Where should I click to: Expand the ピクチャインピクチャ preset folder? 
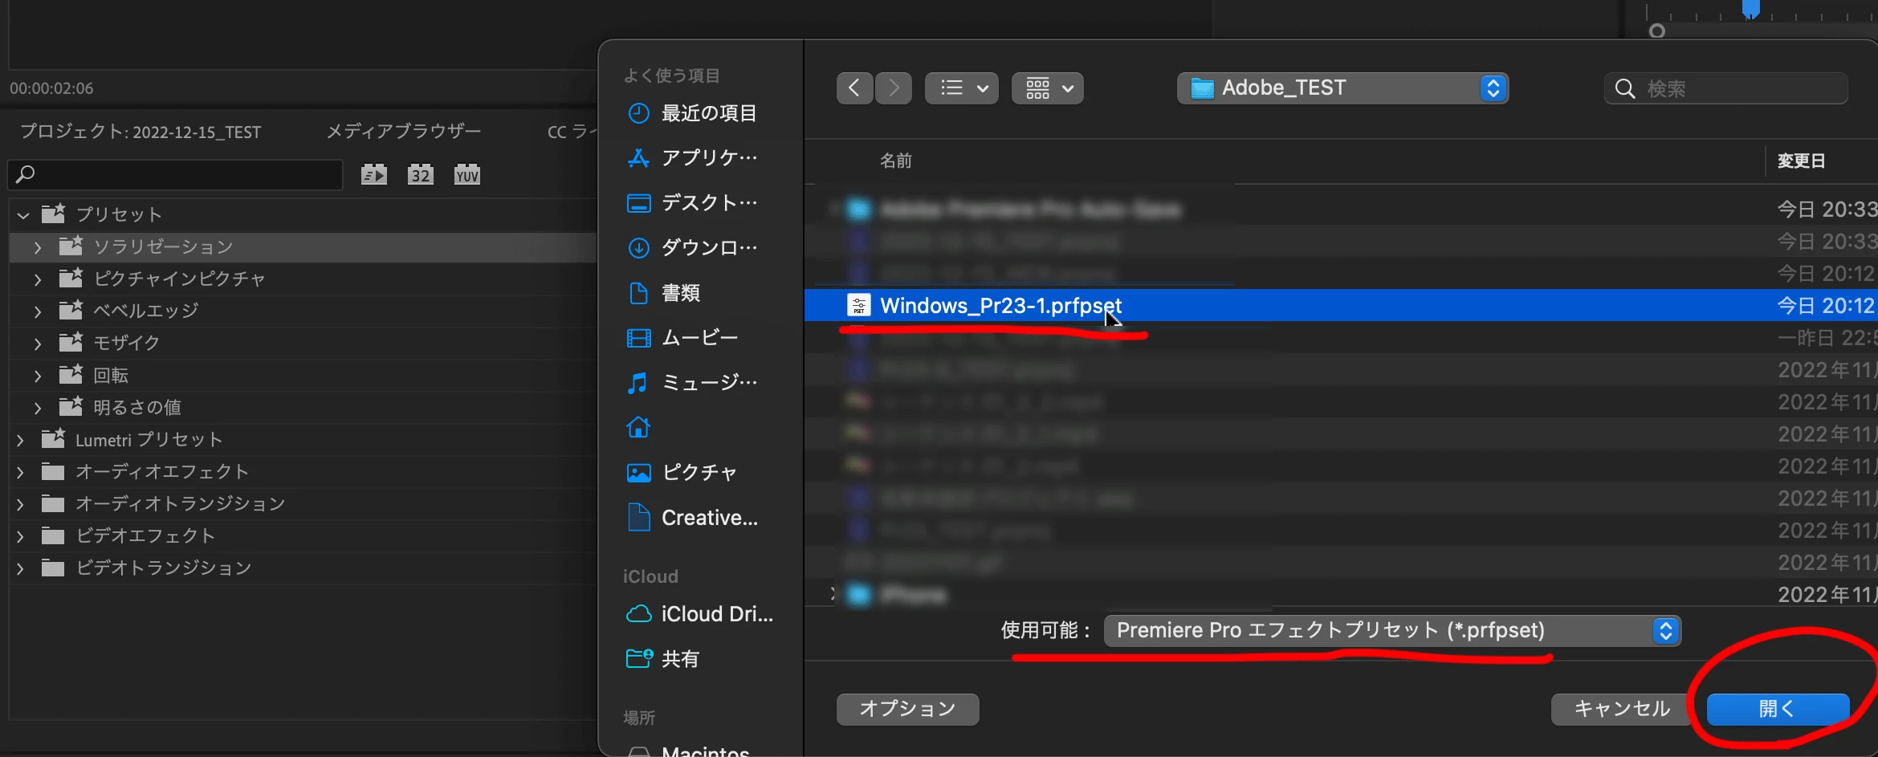point(38,279)
